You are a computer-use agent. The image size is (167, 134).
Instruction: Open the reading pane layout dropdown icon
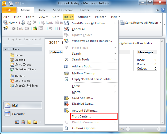point(41,29)
